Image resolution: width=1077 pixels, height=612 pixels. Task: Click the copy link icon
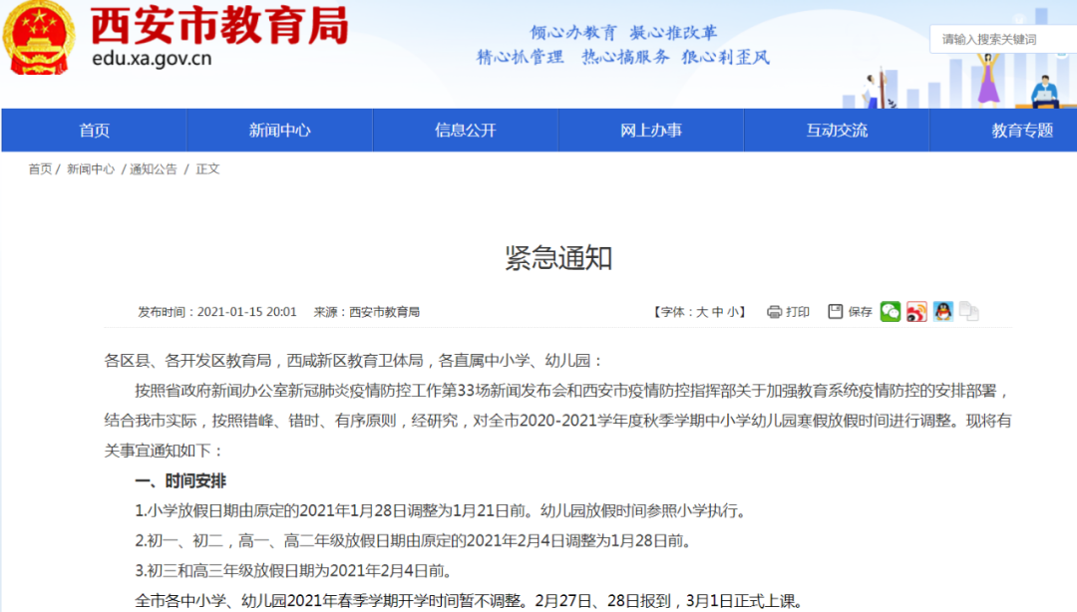pos(968,312)
